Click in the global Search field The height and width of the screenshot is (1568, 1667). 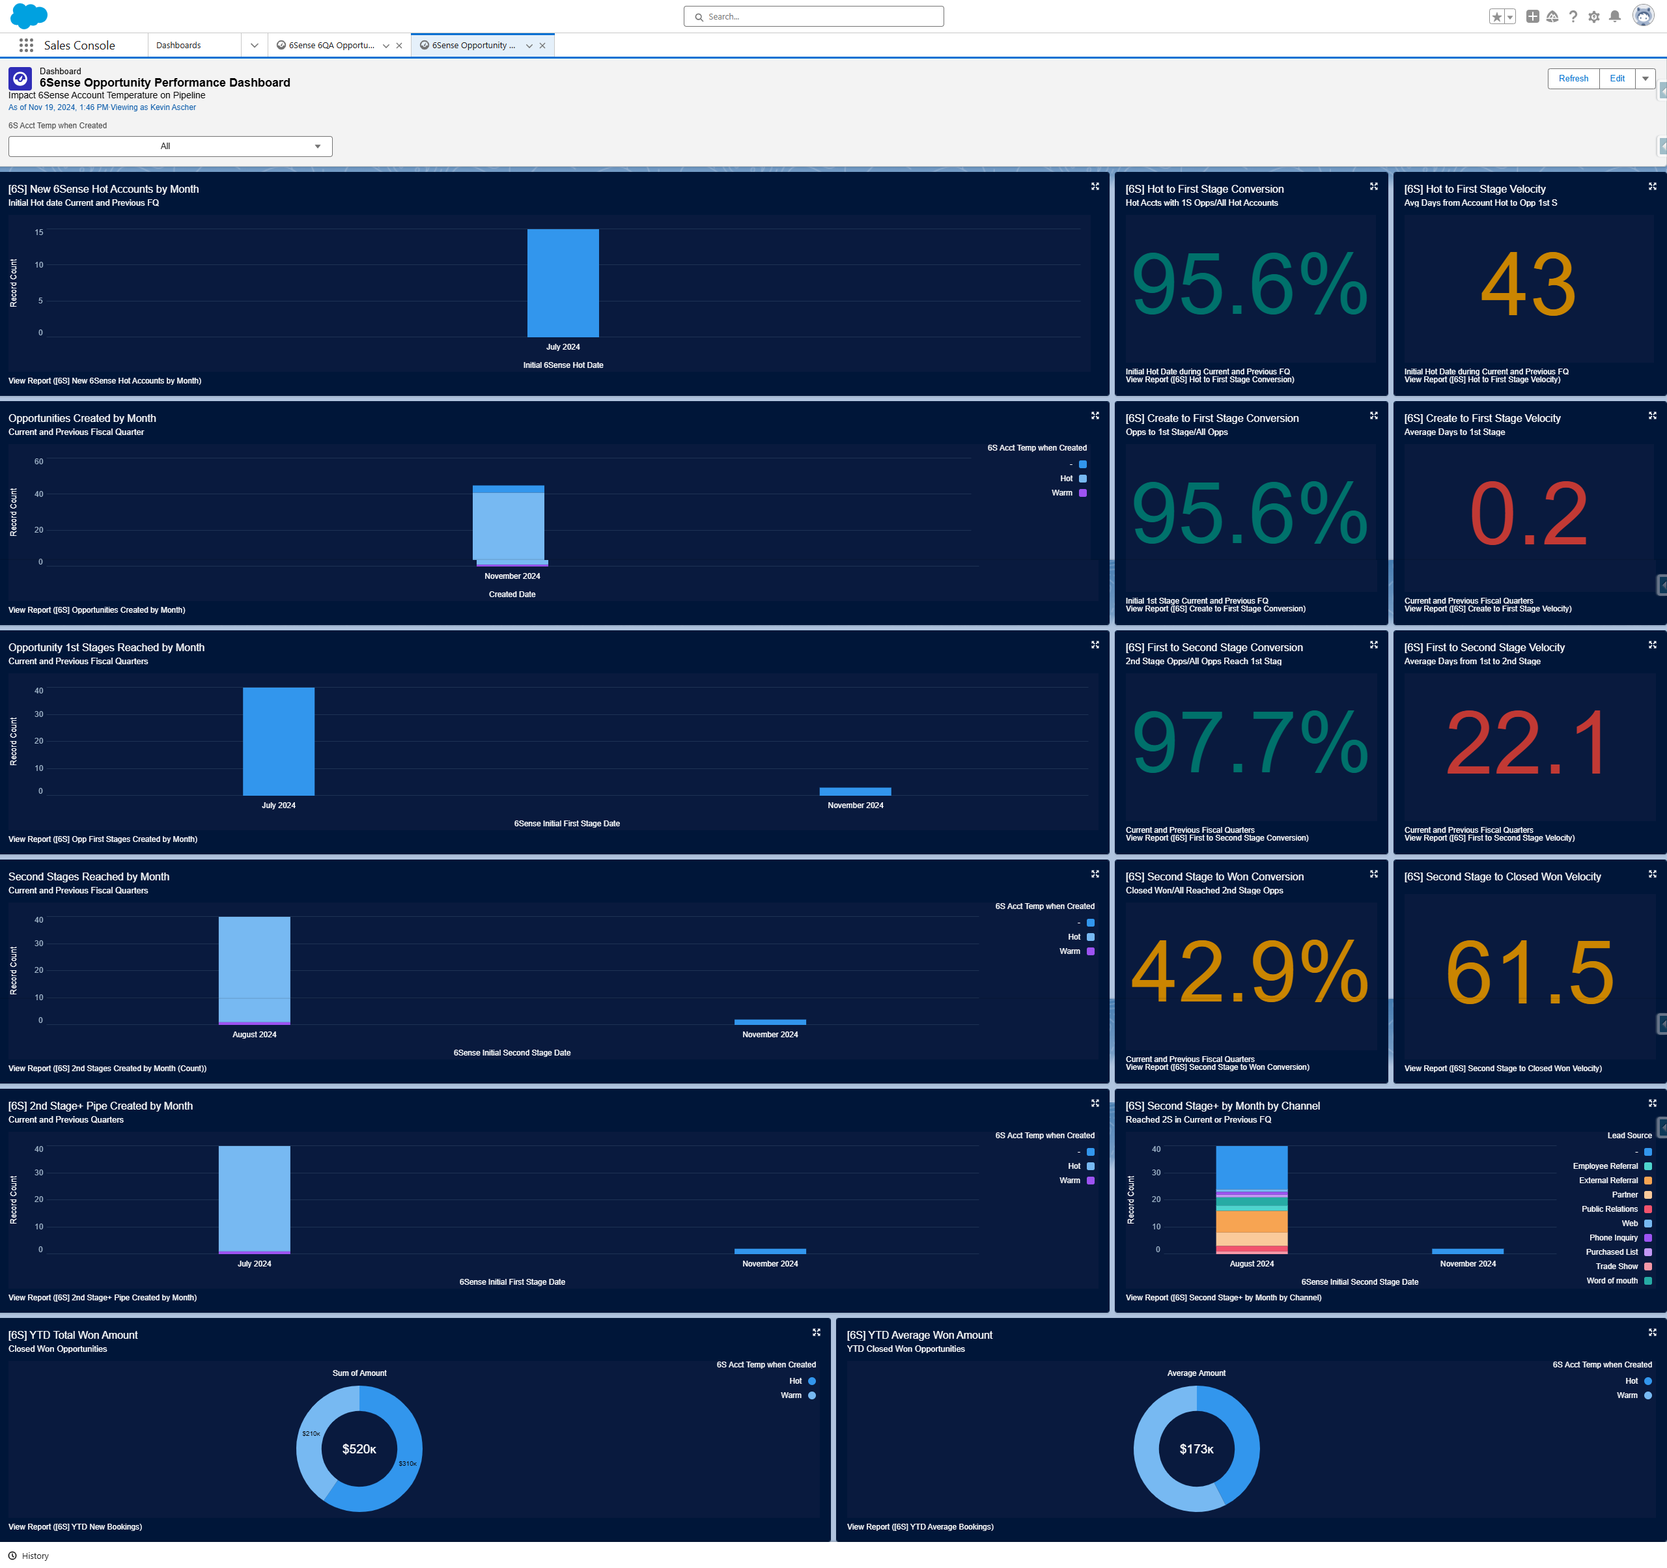[x=813, y=17]
